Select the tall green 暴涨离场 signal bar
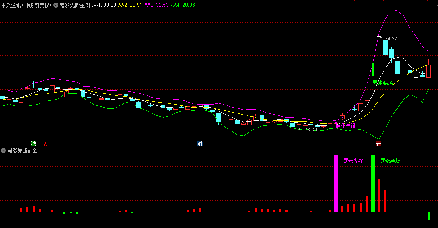 click(373, 183)
